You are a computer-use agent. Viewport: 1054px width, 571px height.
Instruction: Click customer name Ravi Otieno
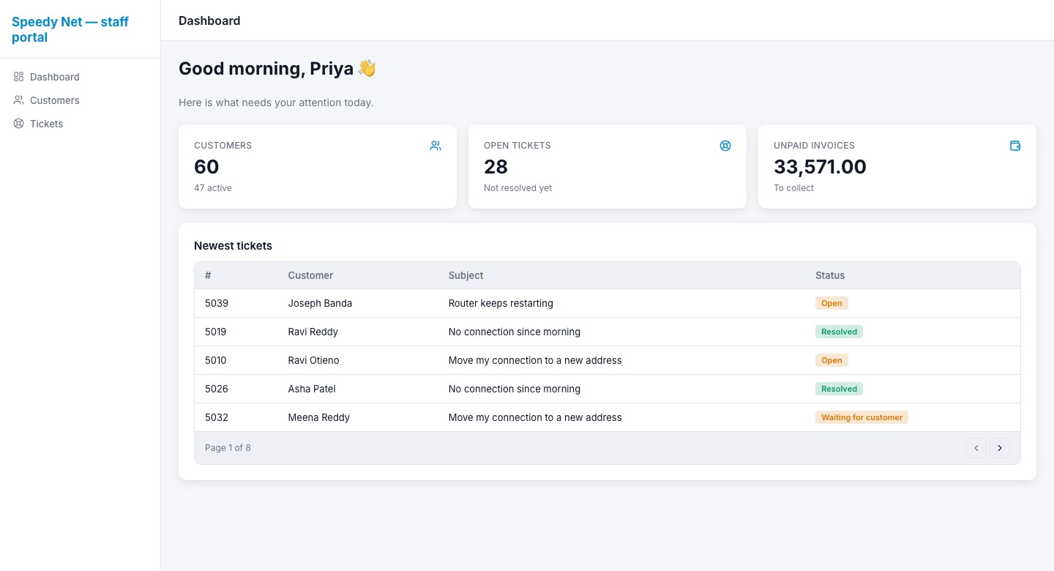pyautogui.click(x=314, y=360)
